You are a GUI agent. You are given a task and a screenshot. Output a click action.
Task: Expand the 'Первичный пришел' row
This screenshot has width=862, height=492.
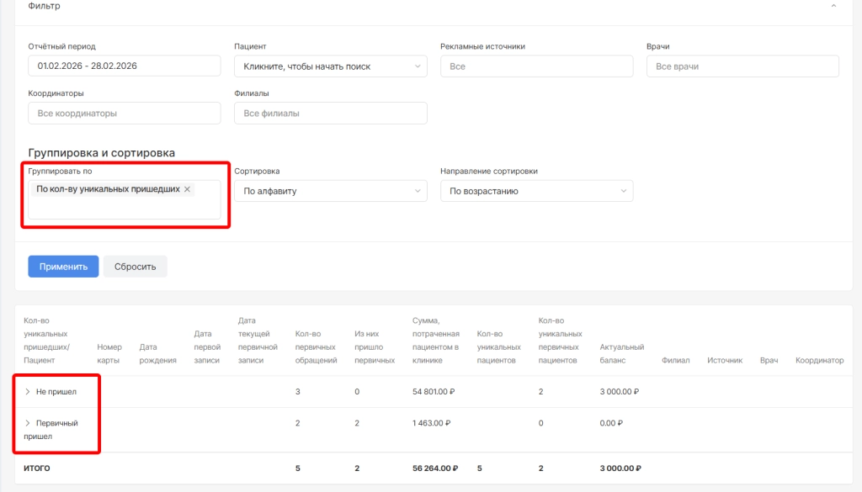[28, 423]
